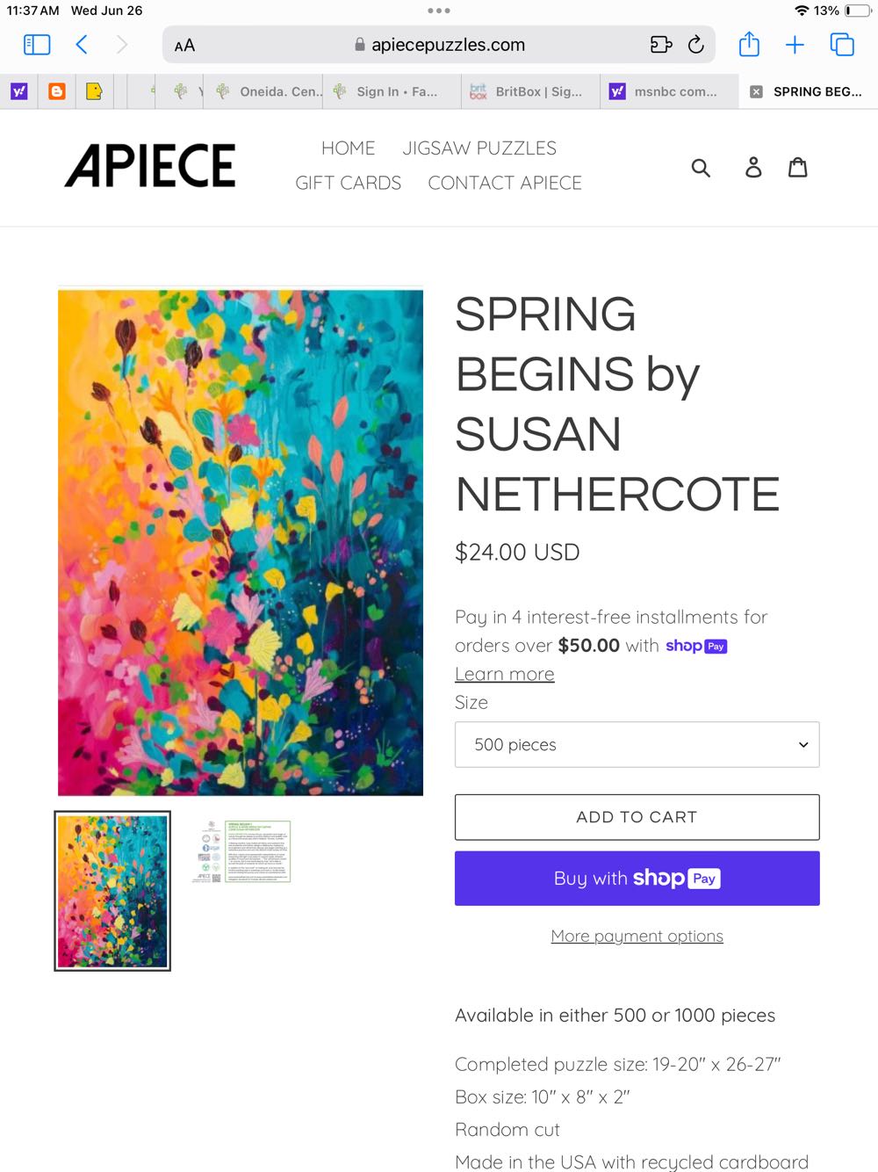Go back using the back arrow
This screenshot has height=1172, width=878.
(x=82, y=45)
